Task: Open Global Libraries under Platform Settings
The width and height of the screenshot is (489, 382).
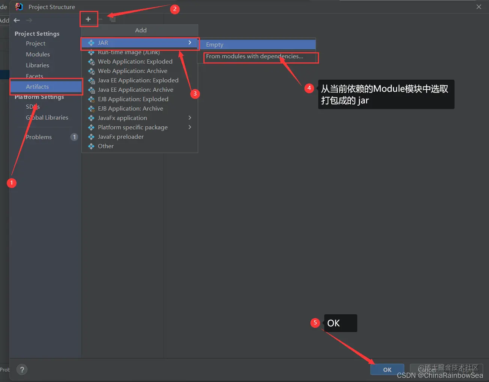Action: pos(47,118)
